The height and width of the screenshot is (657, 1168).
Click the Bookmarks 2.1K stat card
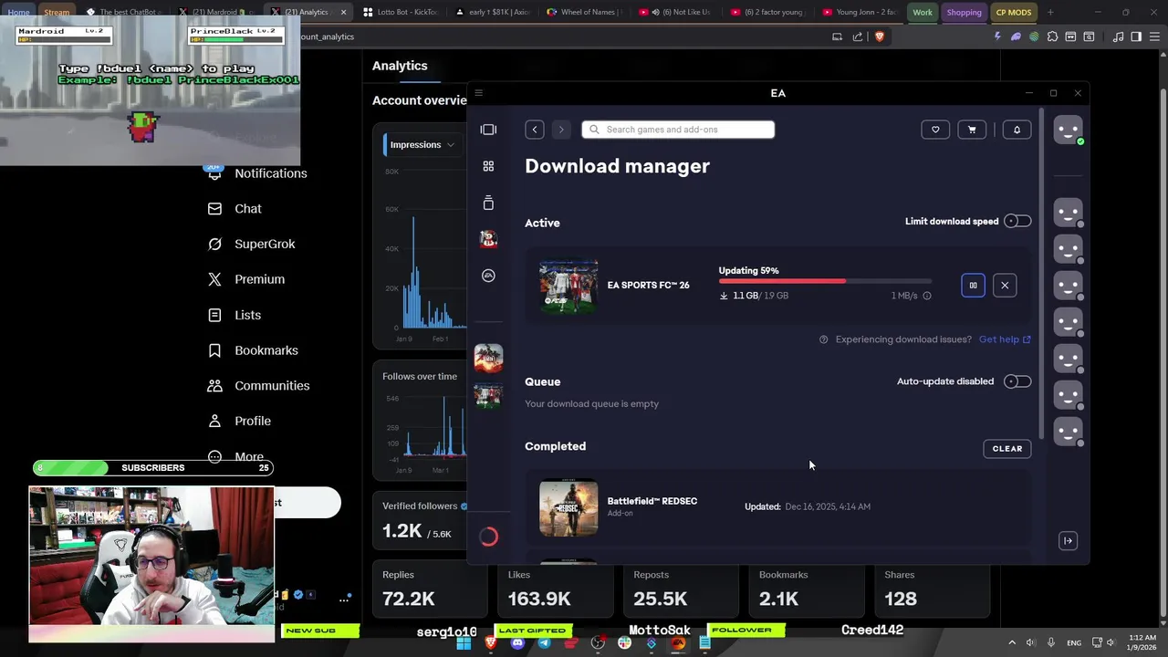coord(807,589)
